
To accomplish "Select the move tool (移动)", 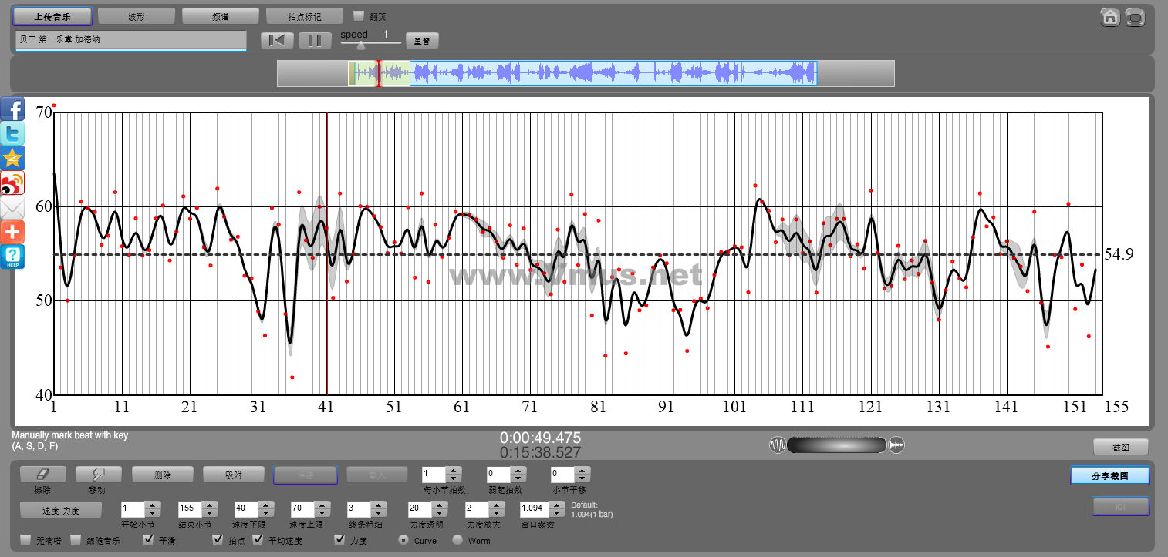I will pos(98,475).
